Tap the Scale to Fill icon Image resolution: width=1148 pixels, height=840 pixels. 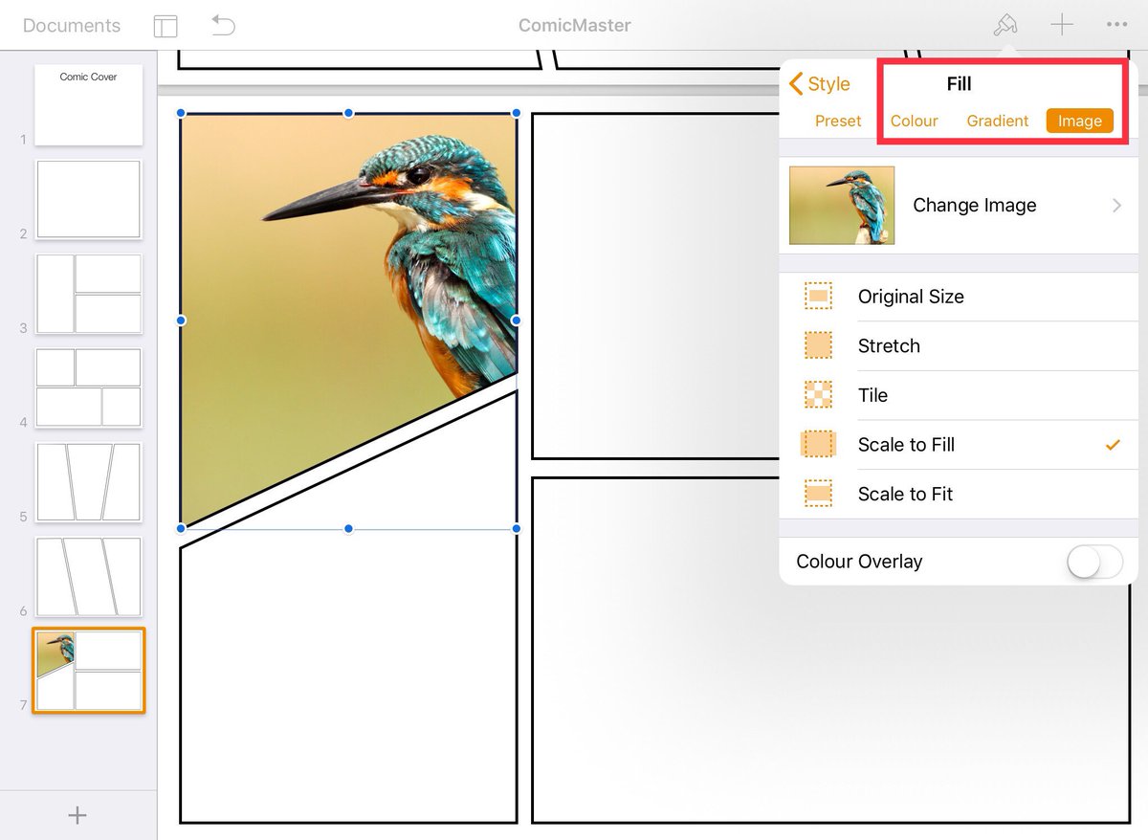[x=818, y=444]
